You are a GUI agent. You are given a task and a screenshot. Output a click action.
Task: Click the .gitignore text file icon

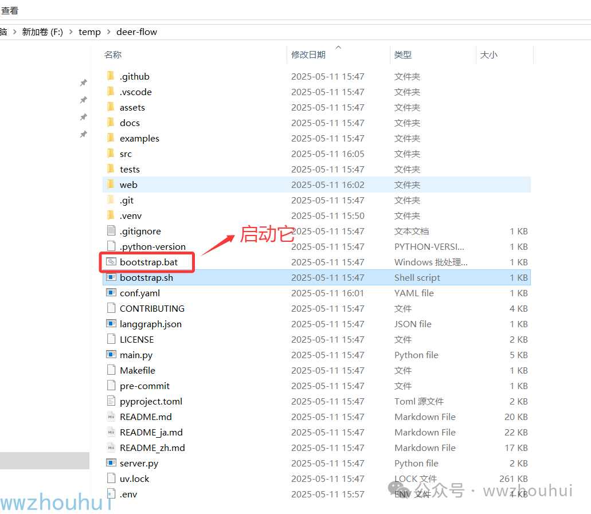[111, 230]
